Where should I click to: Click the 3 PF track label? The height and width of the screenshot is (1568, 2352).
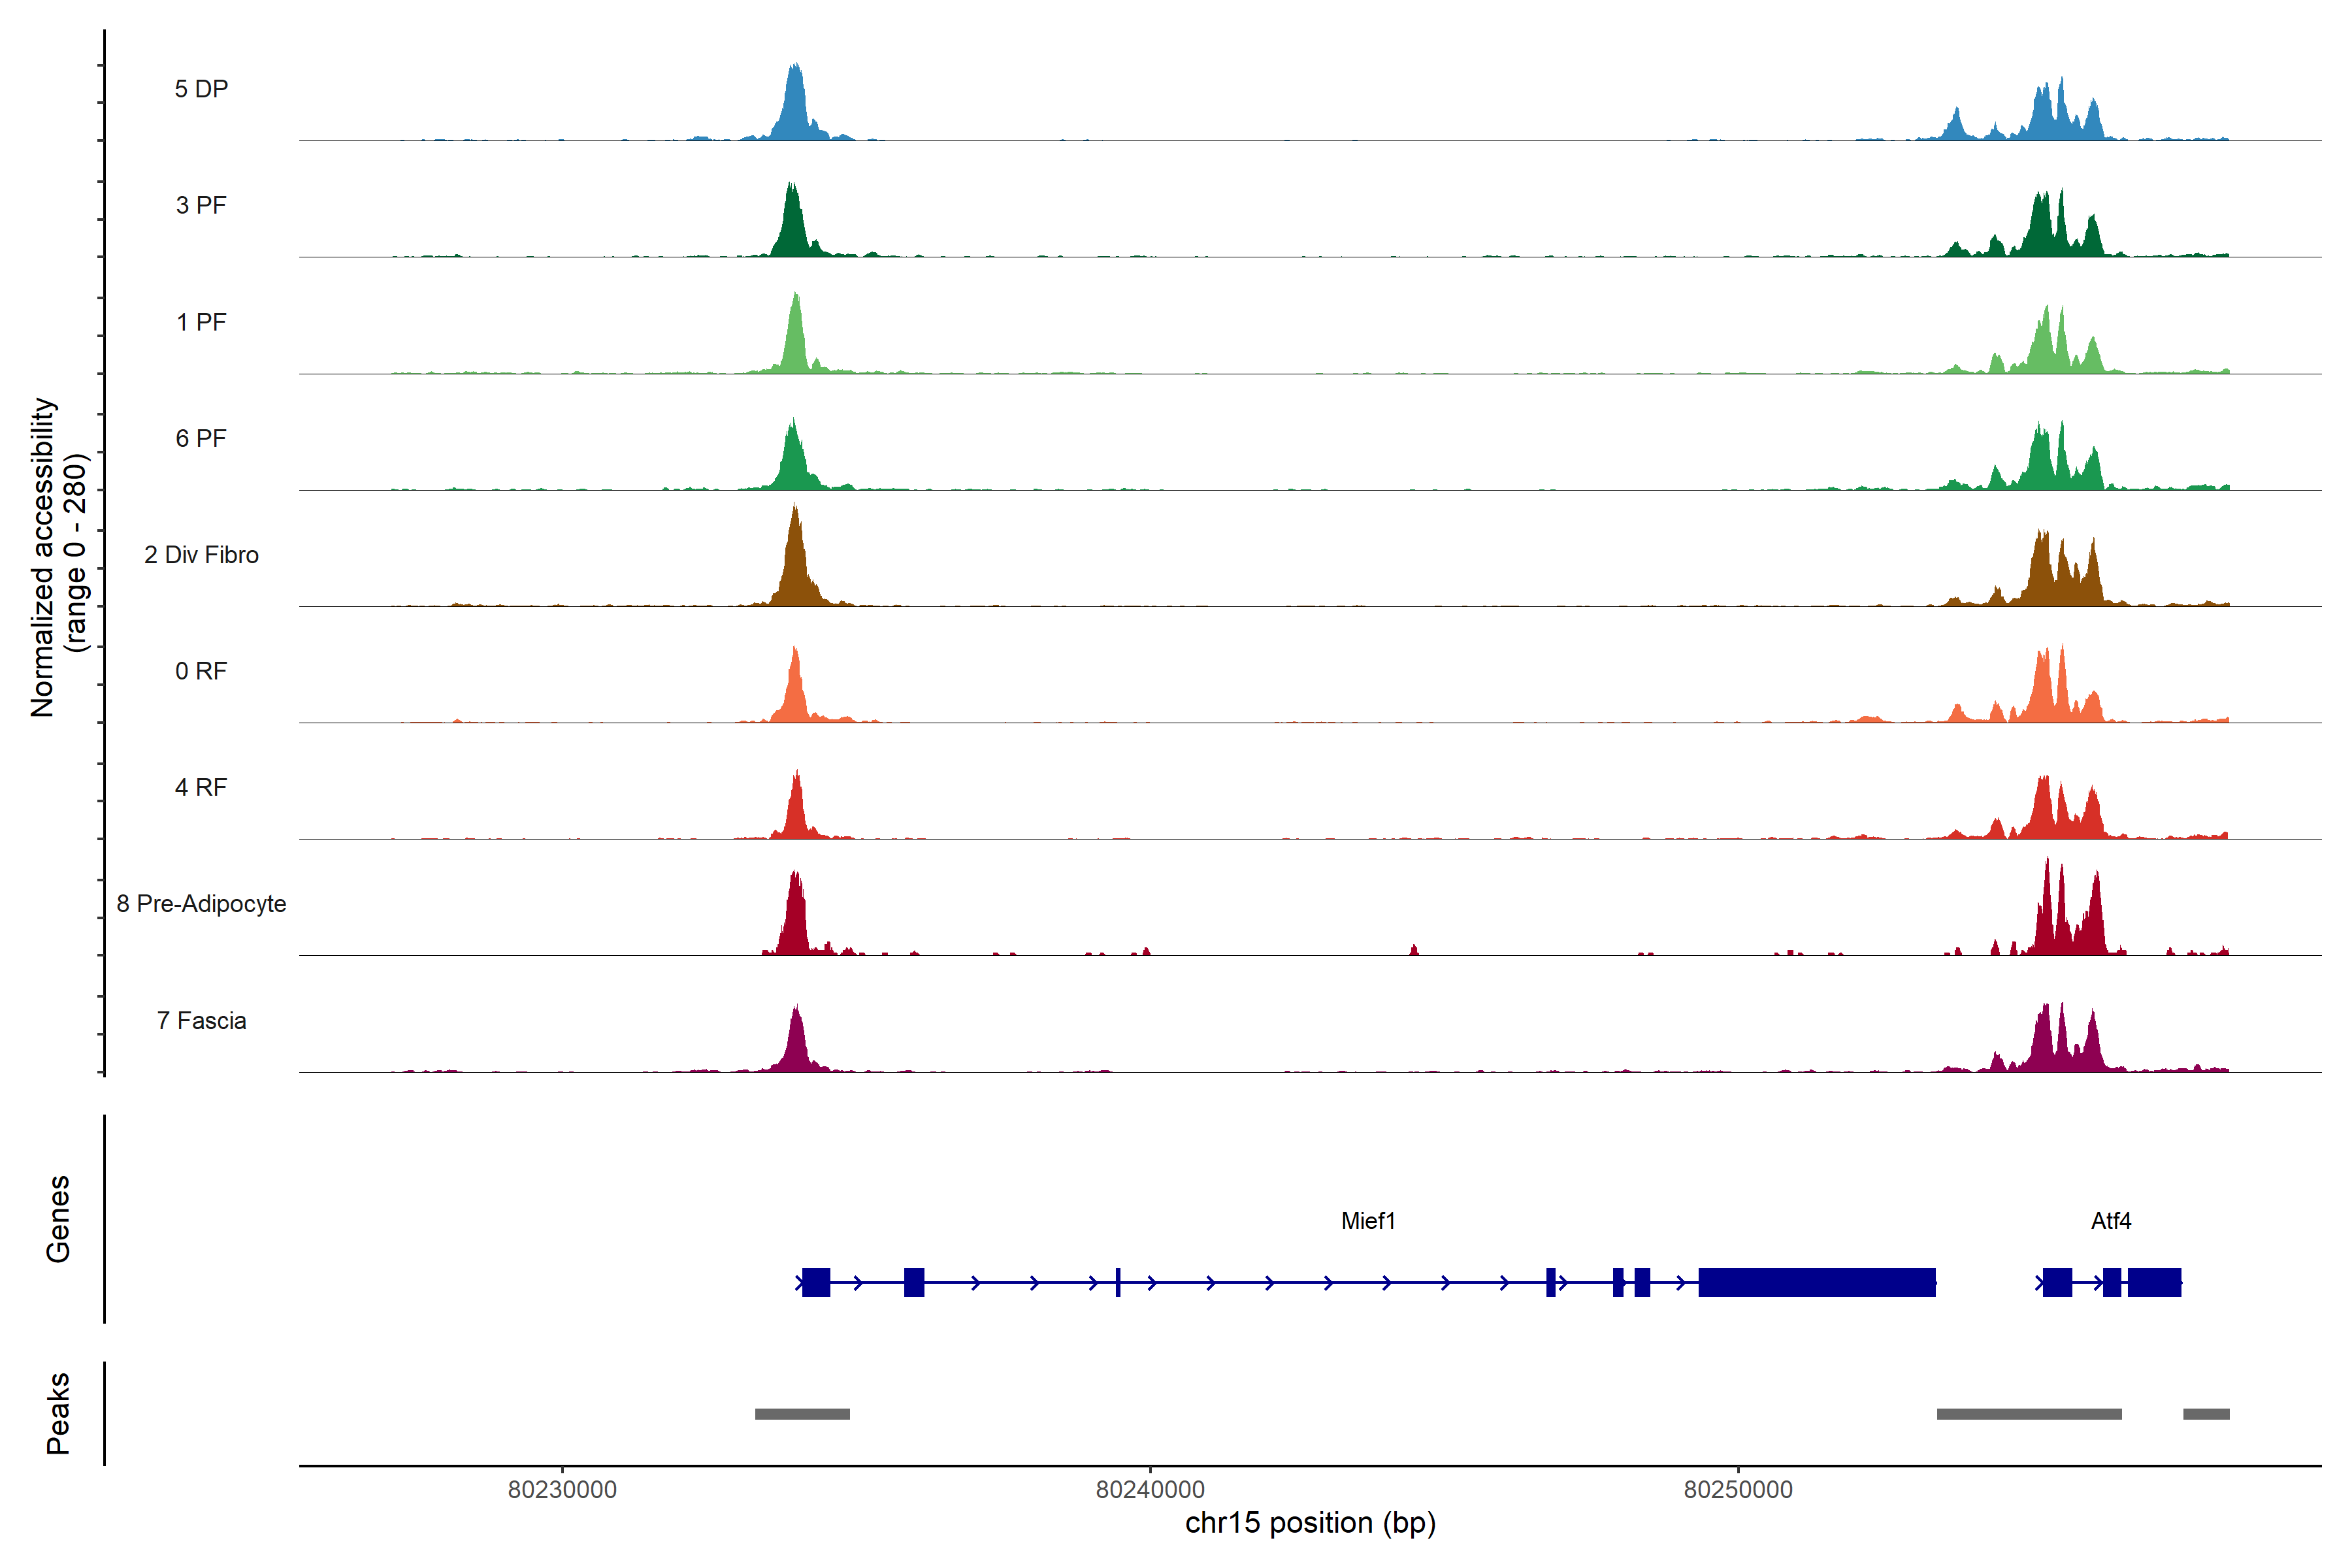coord(201,205)
